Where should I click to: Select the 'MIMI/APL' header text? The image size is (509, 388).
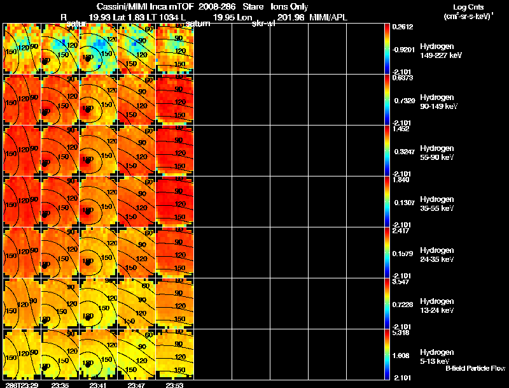pyautogui.click(x=328, y=18)
